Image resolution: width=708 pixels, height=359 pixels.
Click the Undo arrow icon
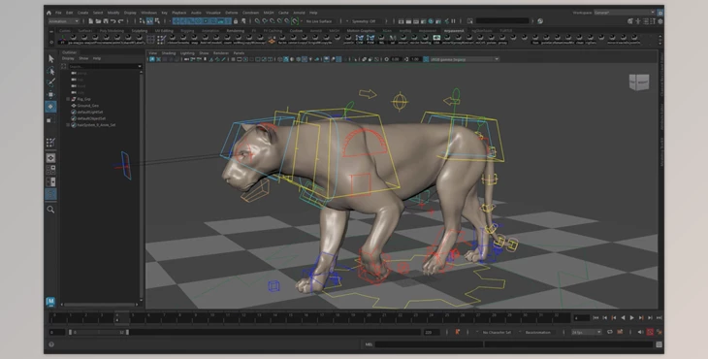point(113,21)
